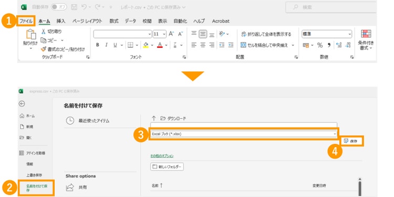The width and height of the screenshot is (394, 197).
Task: Open the 自動化 tab
Action: point(180,21)
